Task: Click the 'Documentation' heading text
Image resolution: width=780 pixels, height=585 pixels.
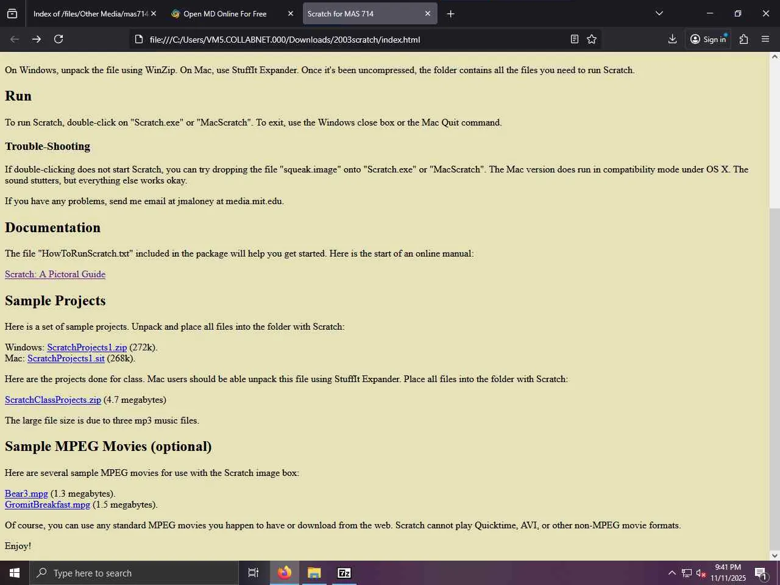Action: click(52, 227)
